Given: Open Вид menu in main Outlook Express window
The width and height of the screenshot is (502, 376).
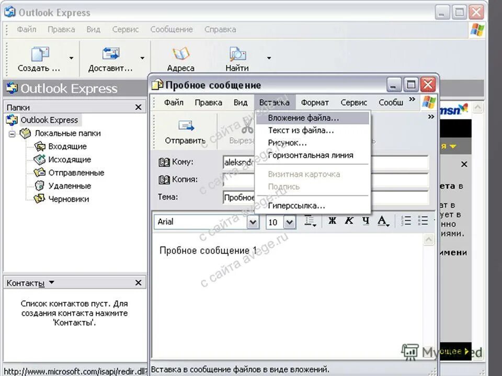Looking at the screenshot, I should point(93,29).
